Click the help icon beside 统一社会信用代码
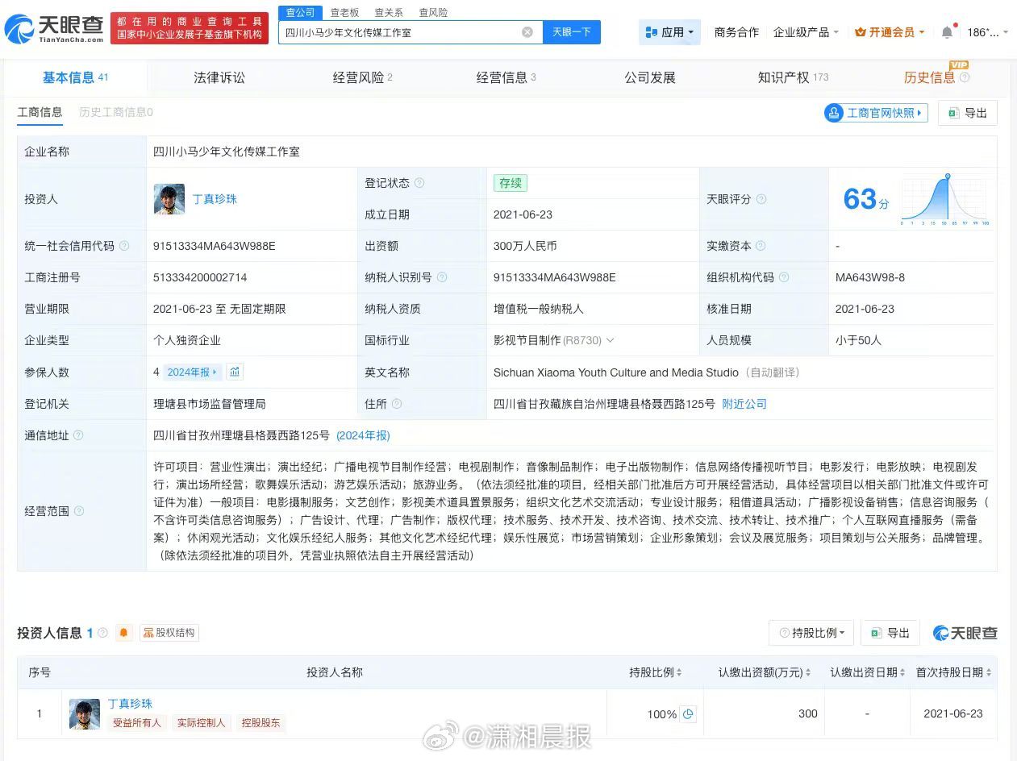 click(x=124, y=244)
